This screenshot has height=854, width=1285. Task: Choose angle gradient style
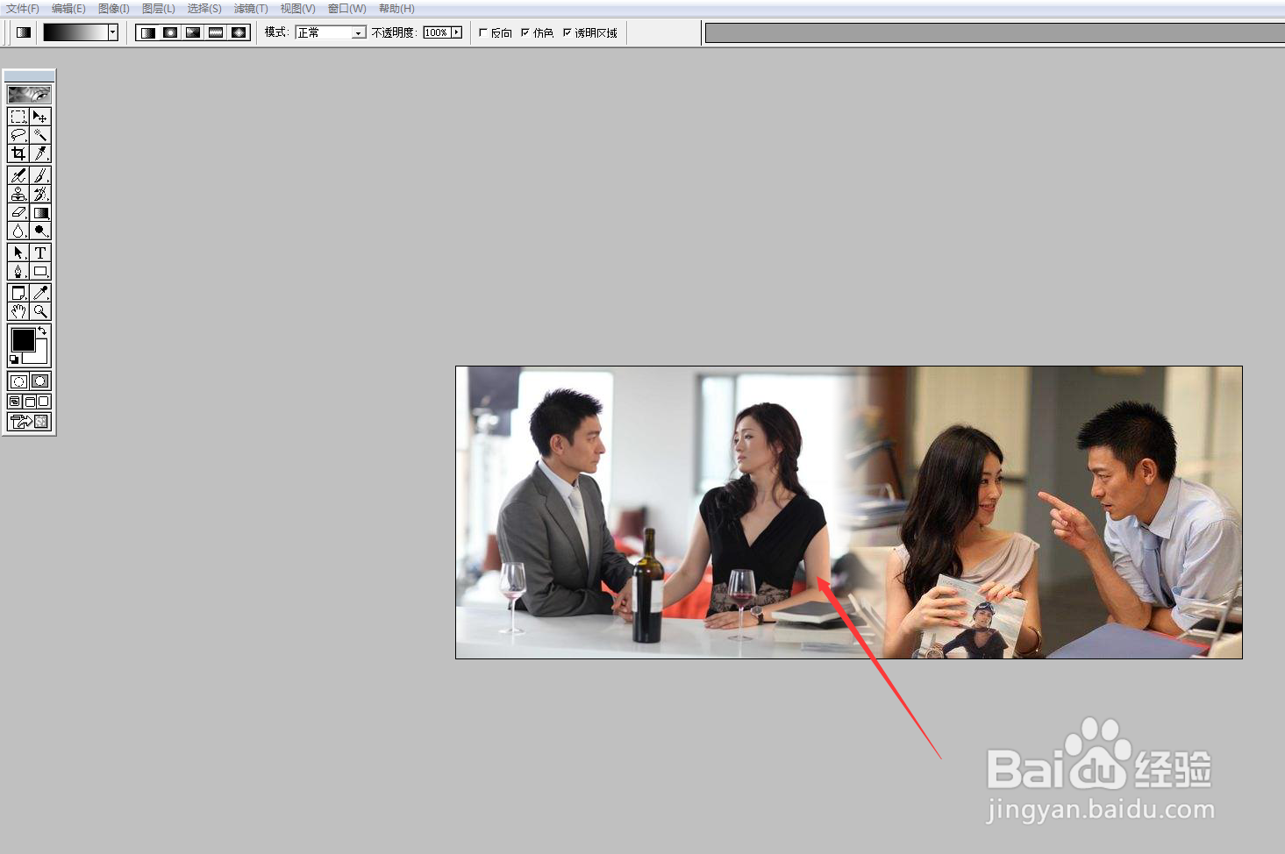(x=193, y=32)
